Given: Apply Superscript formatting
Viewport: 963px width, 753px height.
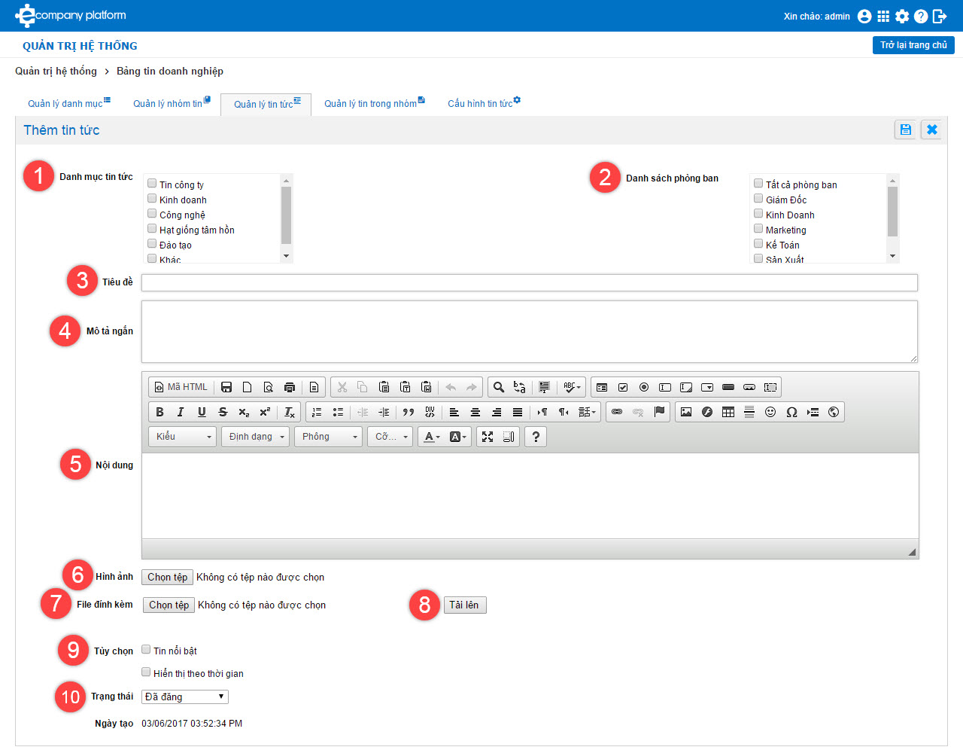Looking at the screenshot, I should (265, 412).
